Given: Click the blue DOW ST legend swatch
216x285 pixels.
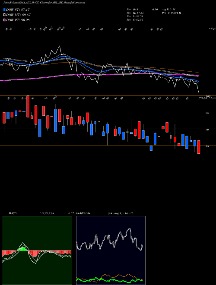Looking at the screenshot, I should [x=4, y=9].
